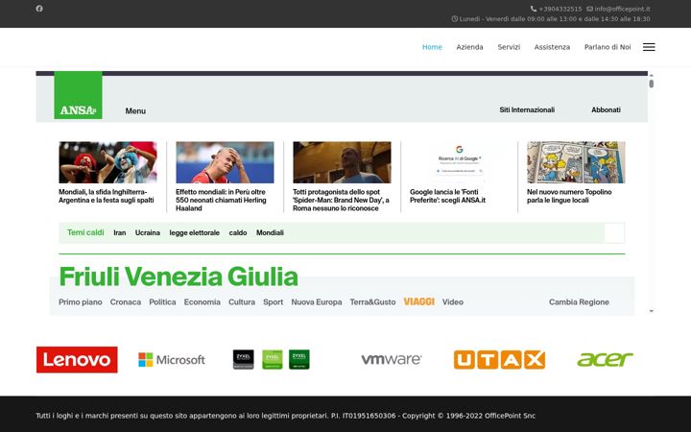Image resolution: width=691 pixels, height=432 pixels.
Task: Switch to Cronaca section
Action: pyautogui.click(x=126, y=302)
